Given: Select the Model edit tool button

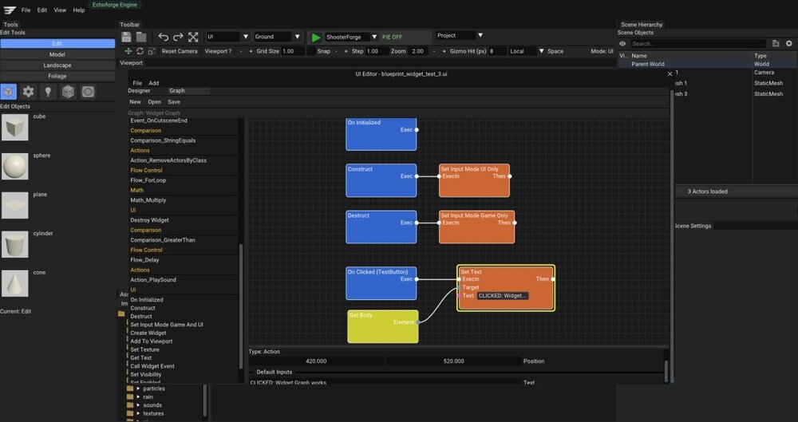Looking at the screenshot, I should coord(57,54).
